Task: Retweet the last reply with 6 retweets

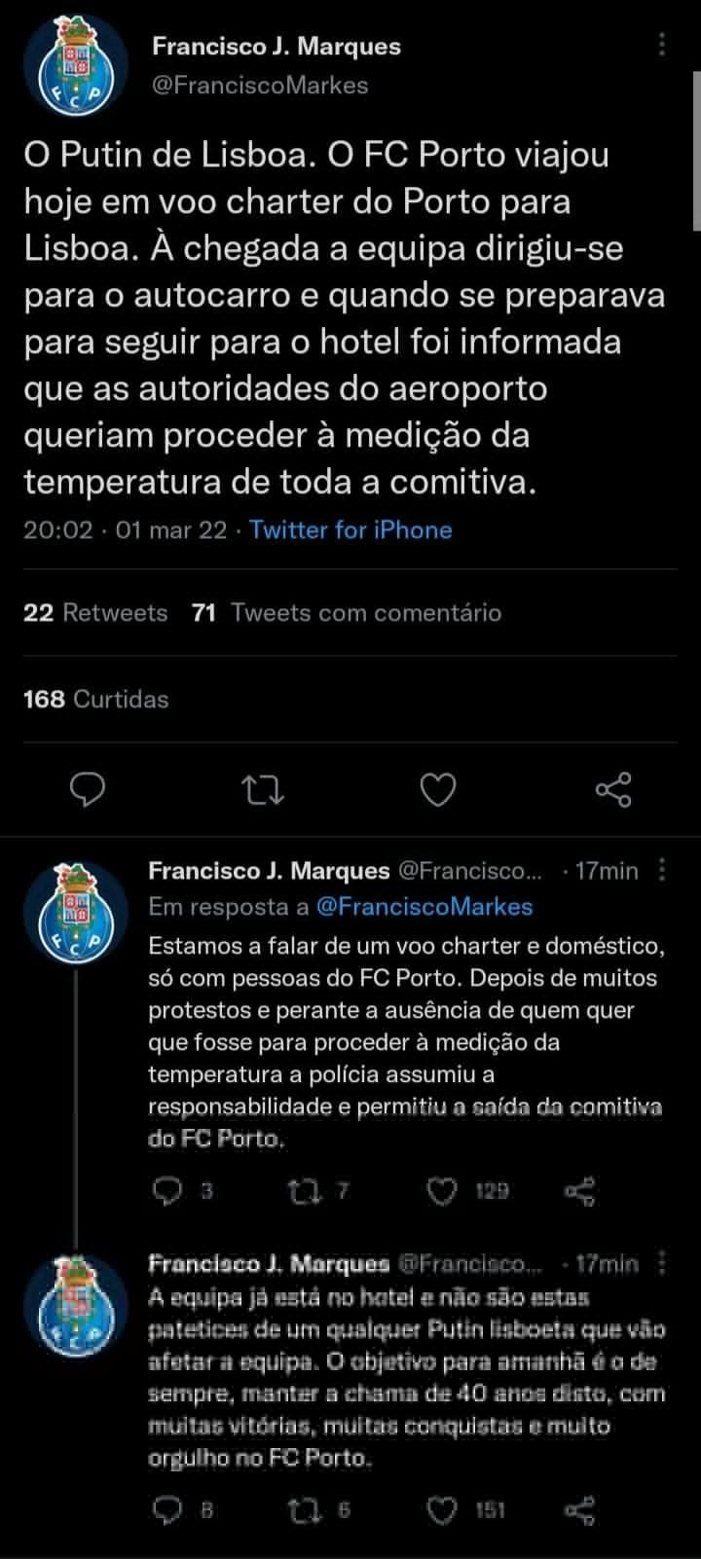Action: [304, 1509]
